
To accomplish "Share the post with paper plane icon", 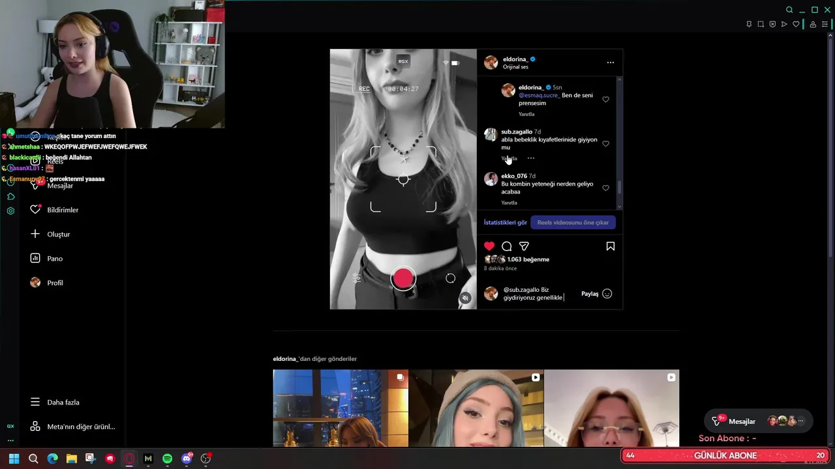I will click(524, 246).
